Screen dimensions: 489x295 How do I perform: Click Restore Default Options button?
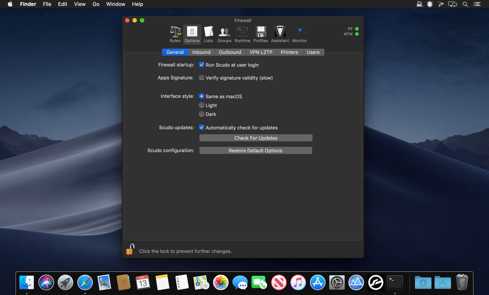point(255,151)
